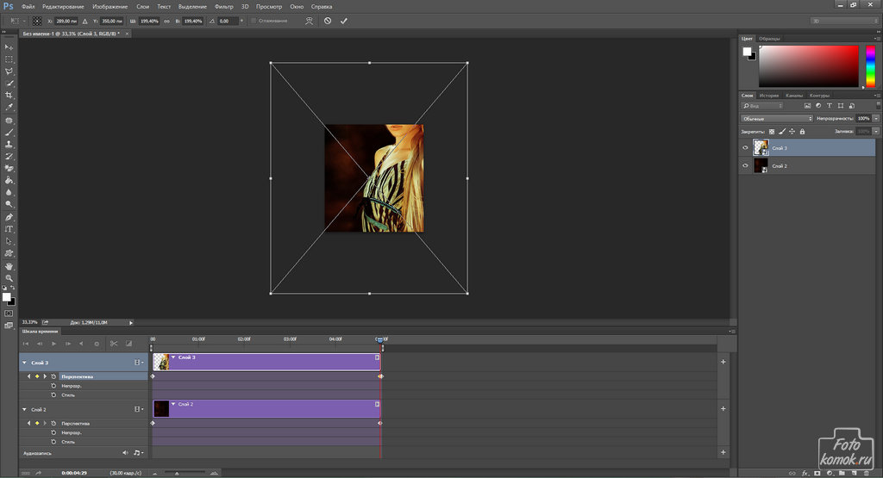
Task: Click the split-at-playhead scissors icon
Action: tap(113, 344)
